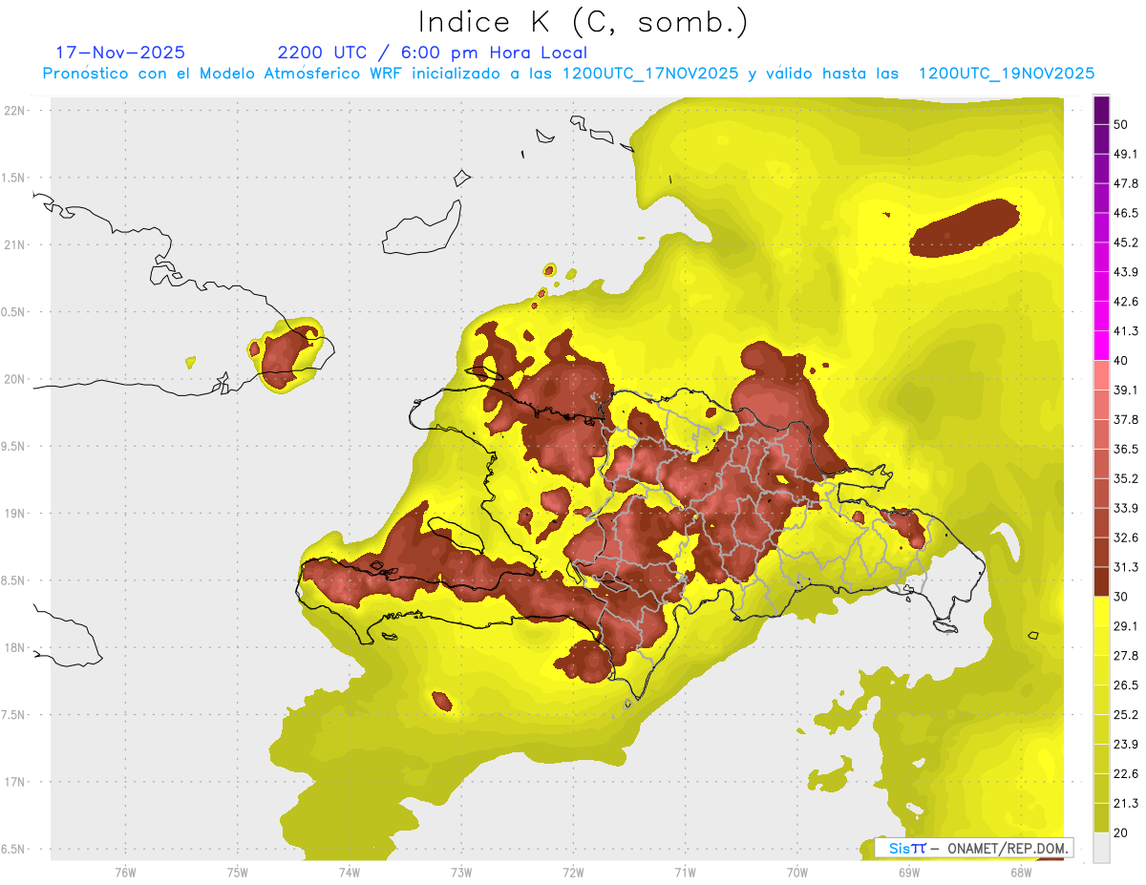This screenshot has width=1146, height=885.
Task: Pick the bright yellow swatch between 29.1 and 30
Action: 1101,612
